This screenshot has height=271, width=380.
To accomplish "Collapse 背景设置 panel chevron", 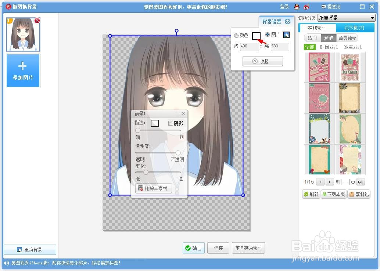I will click(x=288, y=22).
